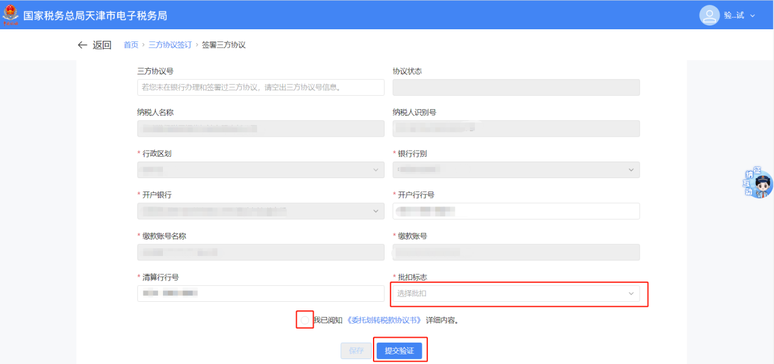Expand the 银行行别 dropdown

click(516, 170)
